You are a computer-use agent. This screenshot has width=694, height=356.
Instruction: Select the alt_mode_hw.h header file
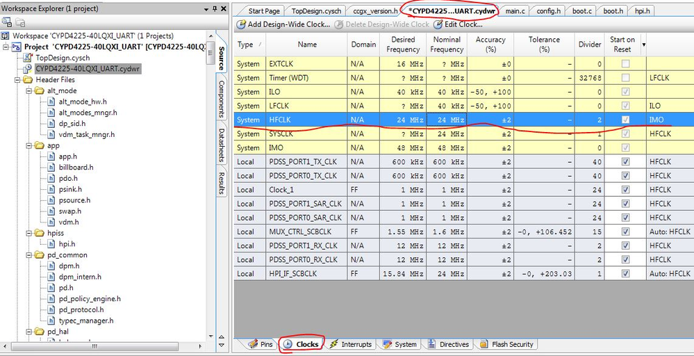tap(83, 102)
